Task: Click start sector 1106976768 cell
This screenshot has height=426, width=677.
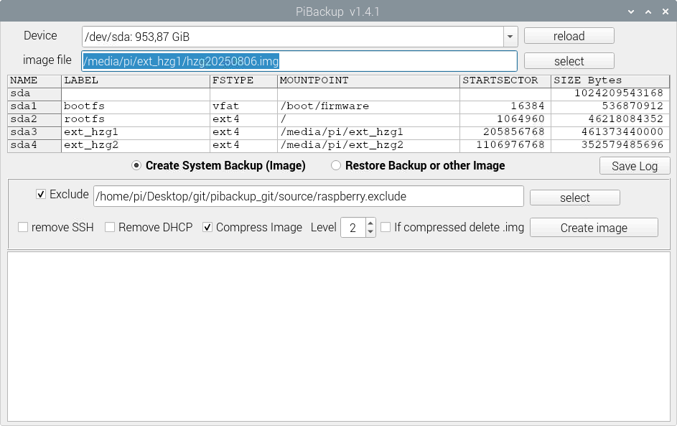Action: [x=505, y=146]
